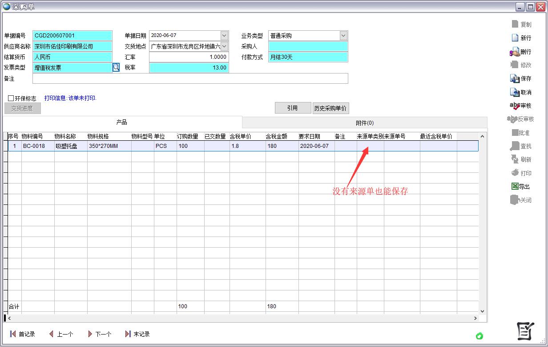Switch to the 附件(0) tab

coord(364,123)
